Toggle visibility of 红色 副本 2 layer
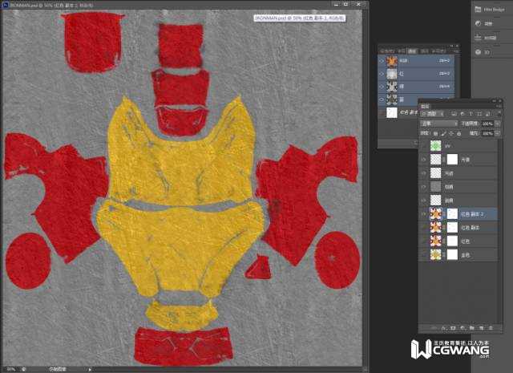This screenshot has height=373, width=513. point(424,214)
